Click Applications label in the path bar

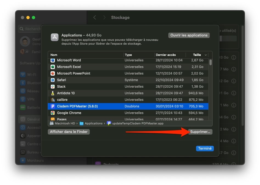tap(94, 123)
